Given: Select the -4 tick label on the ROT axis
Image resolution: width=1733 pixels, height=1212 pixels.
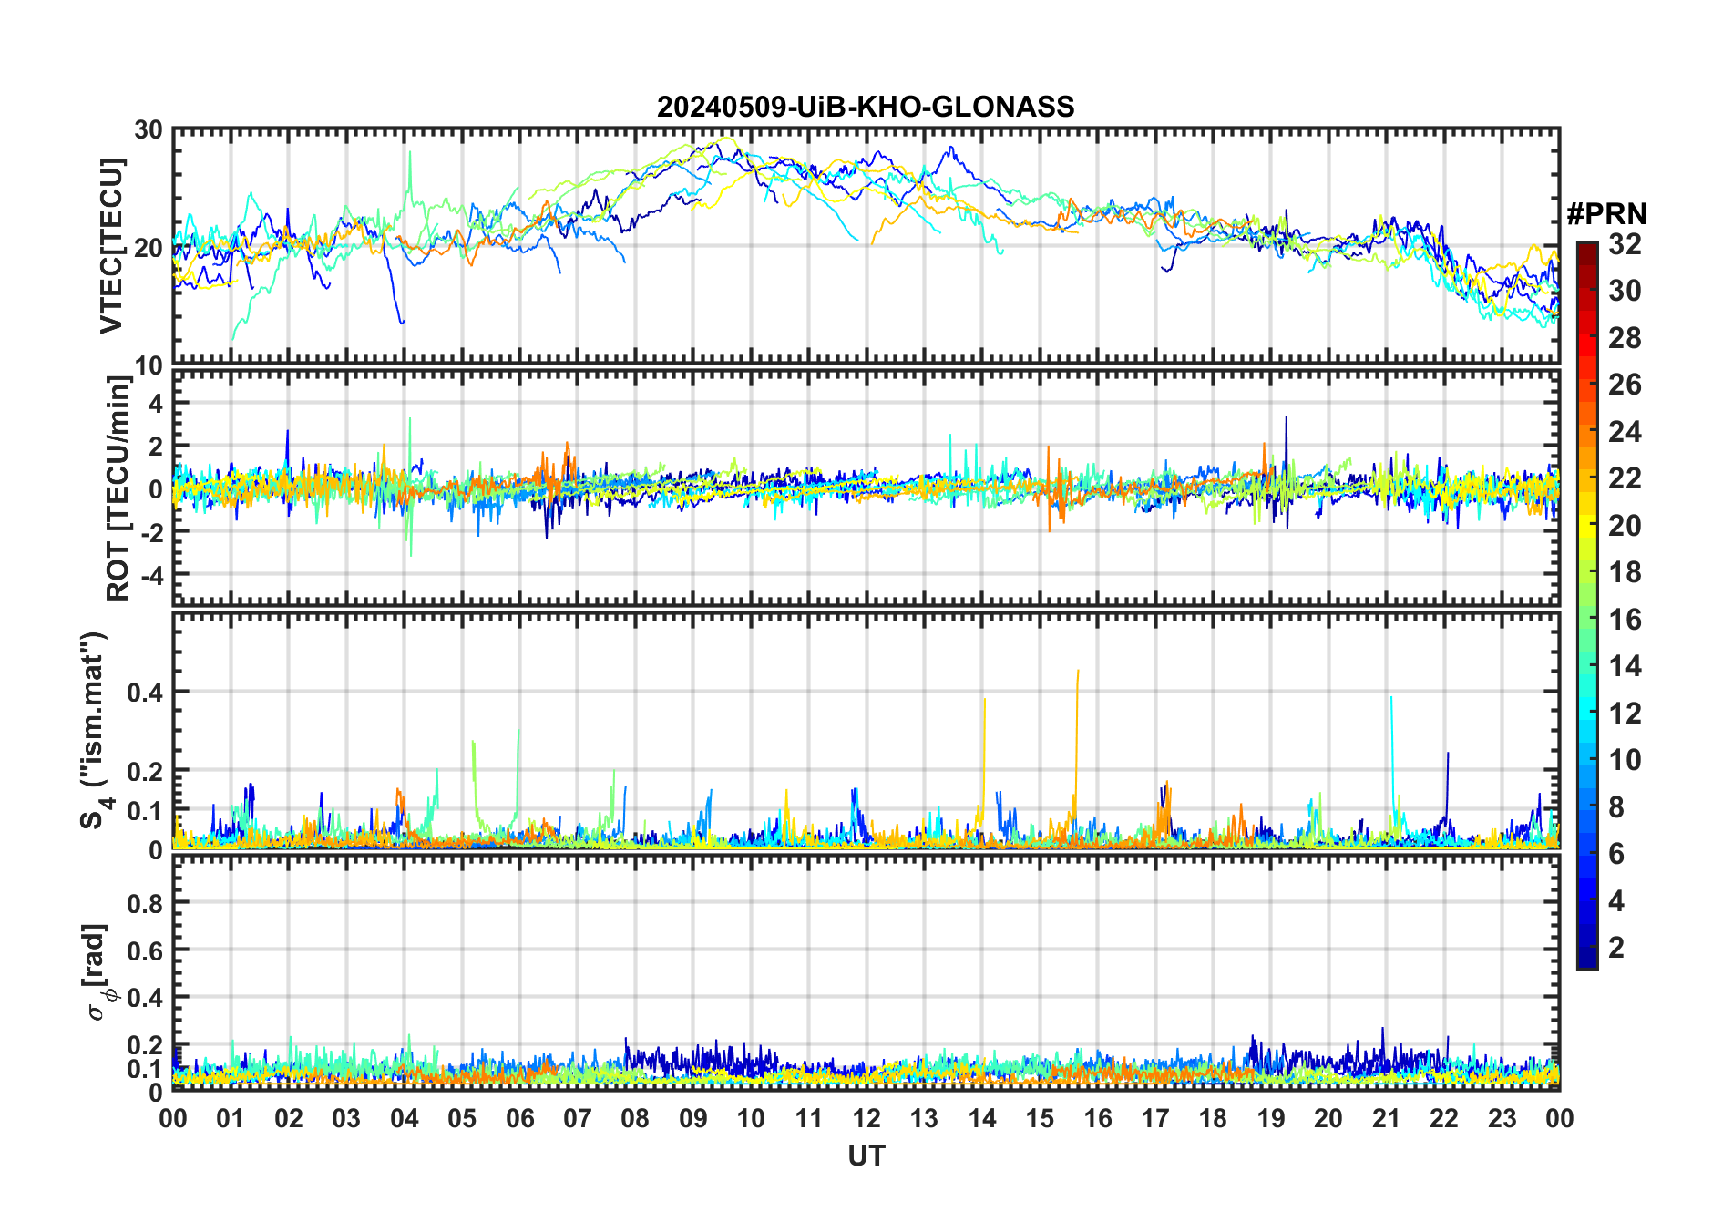Looking at the screenshot, I should 151,575.
